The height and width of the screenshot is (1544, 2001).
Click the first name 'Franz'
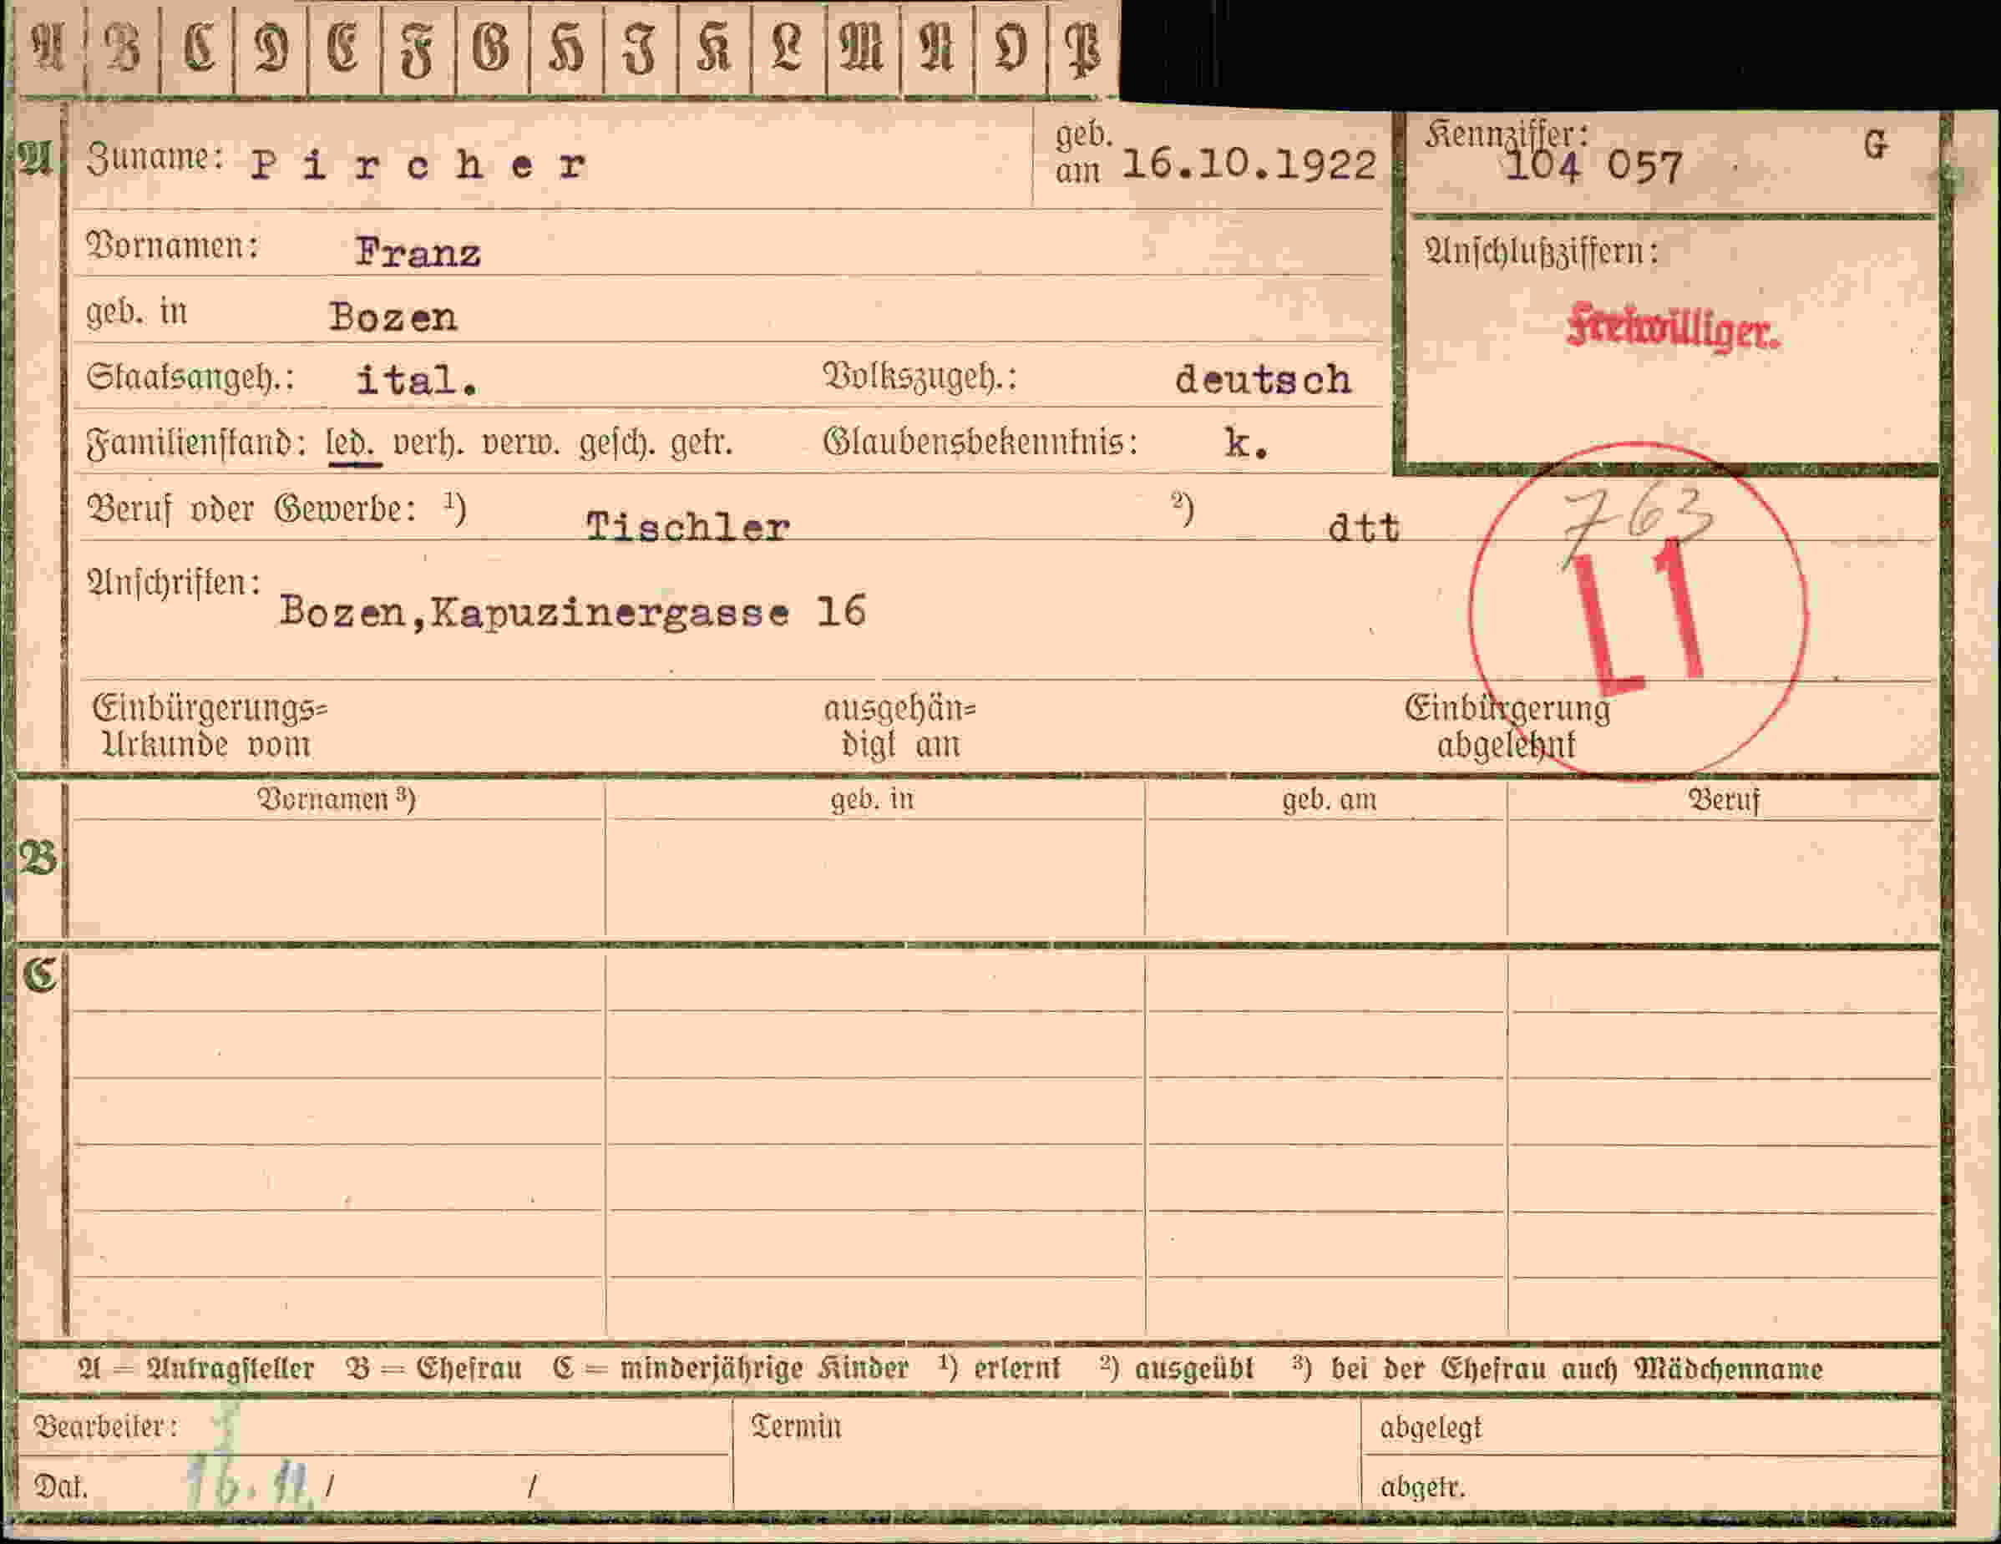click(x=418, y=253)
